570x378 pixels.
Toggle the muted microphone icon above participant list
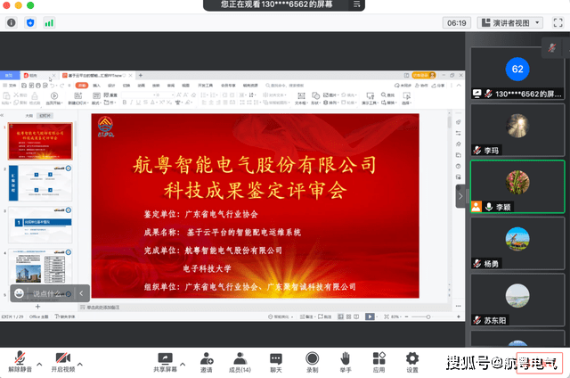pos(552,47)
